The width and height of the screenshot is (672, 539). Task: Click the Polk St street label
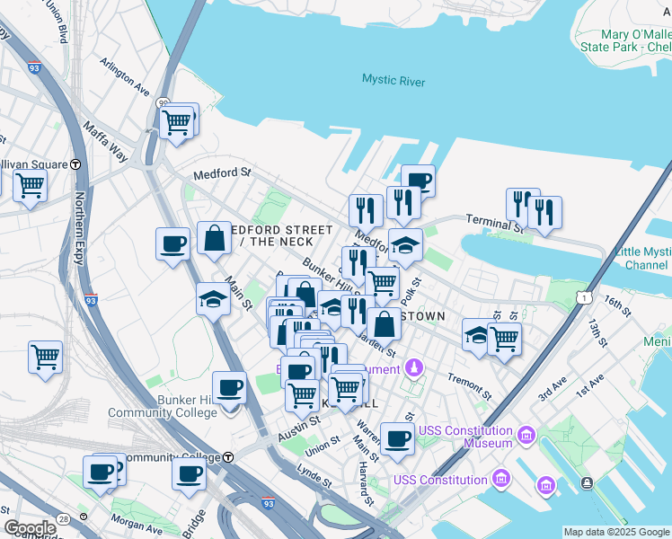pos(411,291)
